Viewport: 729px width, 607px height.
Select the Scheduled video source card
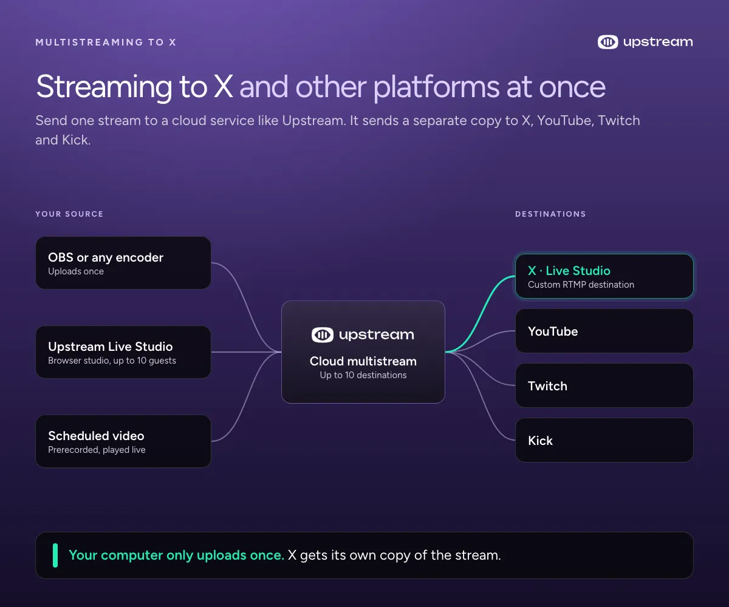(x=123, y=441)
